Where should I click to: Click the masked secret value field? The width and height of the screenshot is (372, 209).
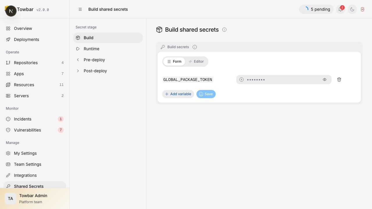click(284, 80)
